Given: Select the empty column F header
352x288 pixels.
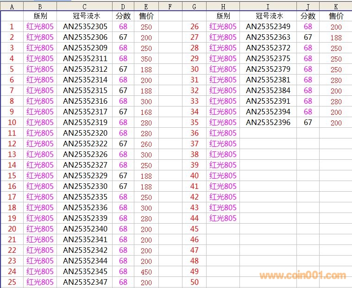Looking at the screenshot, I should point(170,6).
